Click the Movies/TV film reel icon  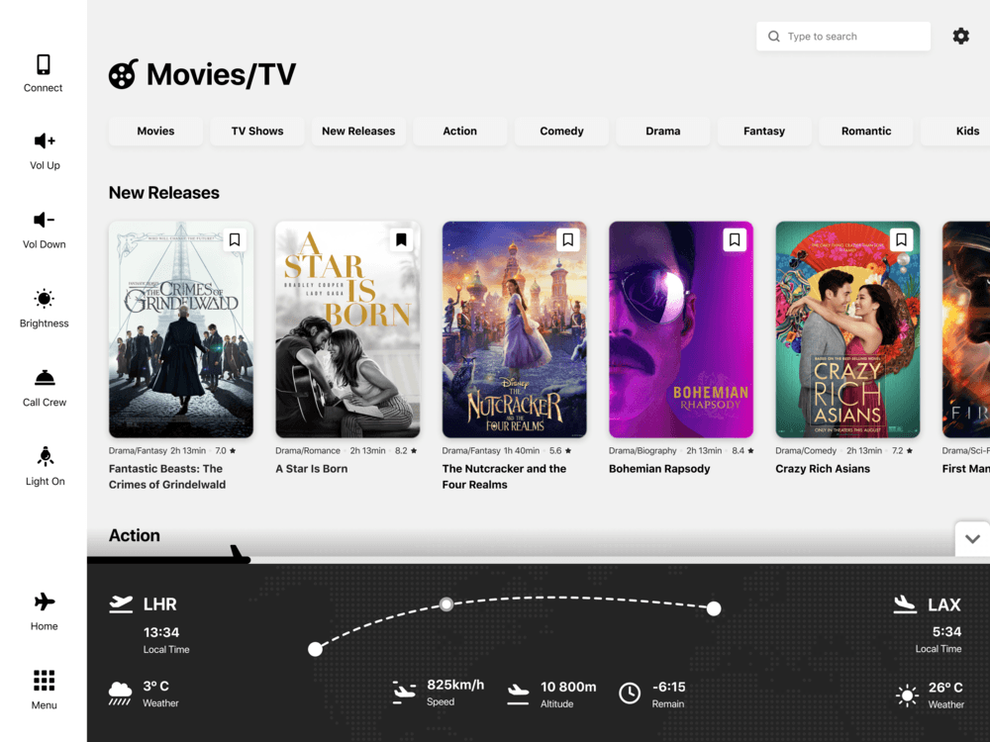coord(123,74)
